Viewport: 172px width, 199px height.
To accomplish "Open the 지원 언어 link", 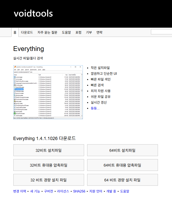I will tap(96, 191).
